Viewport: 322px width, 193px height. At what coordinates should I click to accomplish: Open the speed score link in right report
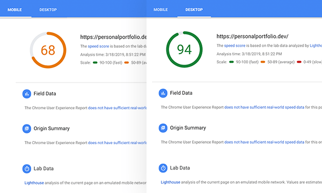pyautogui.click(x=235, y=46)
